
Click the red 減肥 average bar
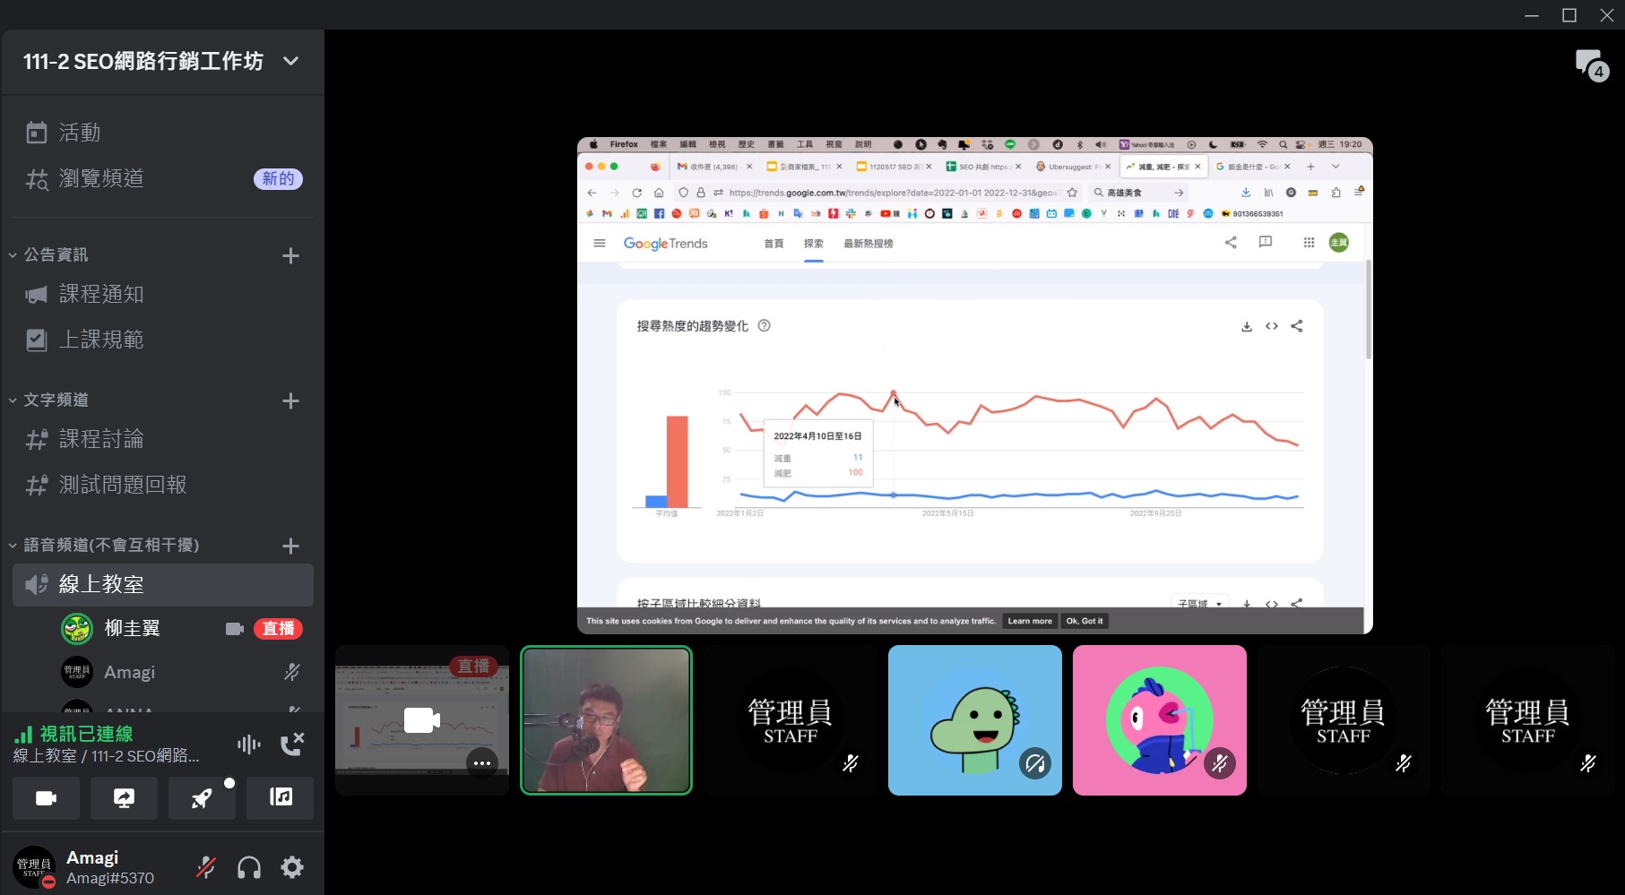pos(678,461)
